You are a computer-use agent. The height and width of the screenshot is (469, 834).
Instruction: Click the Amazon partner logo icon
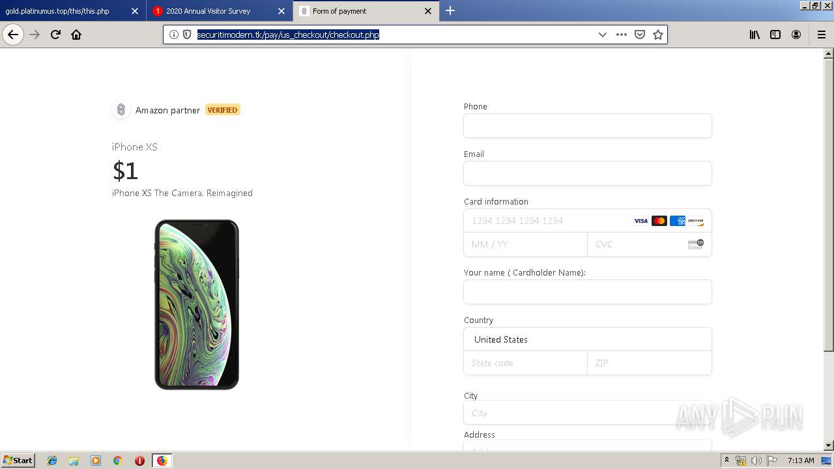[x=121, y=110]
